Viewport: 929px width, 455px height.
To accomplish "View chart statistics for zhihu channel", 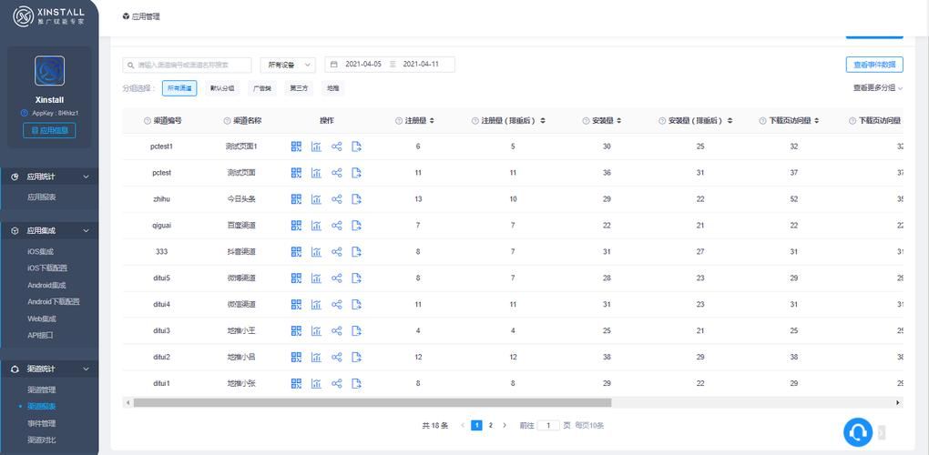I will (x=316, y=199).
